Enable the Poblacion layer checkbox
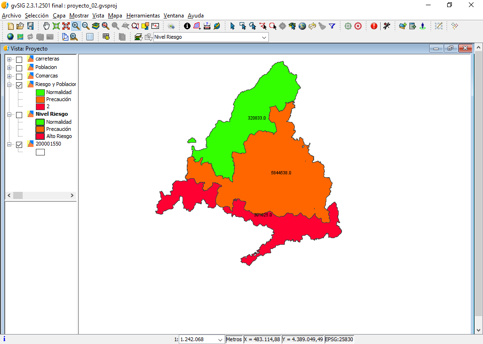This screenshot has width=483, height=344. click(x=19, y=68)
